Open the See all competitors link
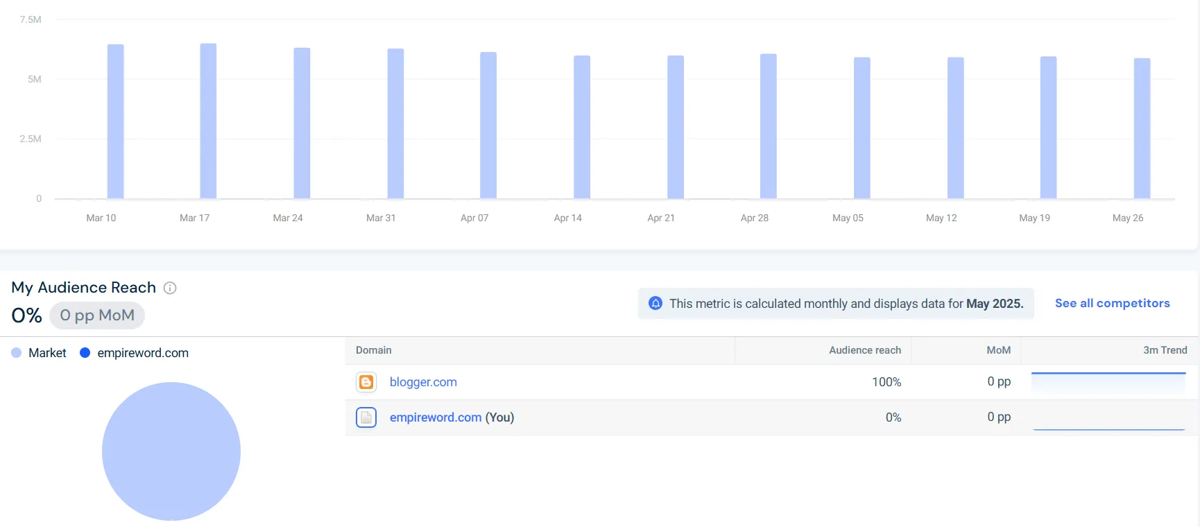Screen dimensions: 1200x527 pos(1112,303)
